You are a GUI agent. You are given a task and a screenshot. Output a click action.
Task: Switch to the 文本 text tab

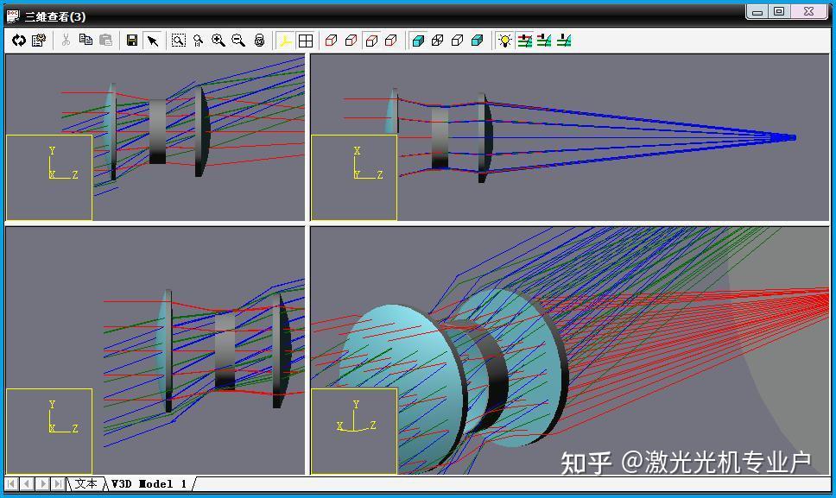pos(85,484)
